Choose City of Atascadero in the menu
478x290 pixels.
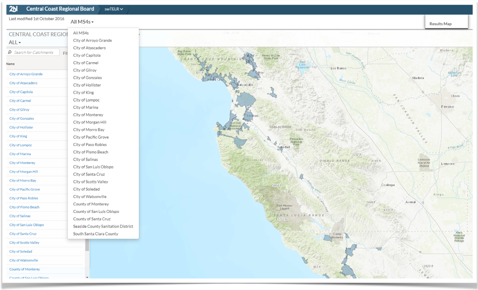(x=89, y=48)
